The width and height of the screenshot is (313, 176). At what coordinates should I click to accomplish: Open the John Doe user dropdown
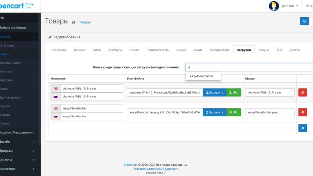[290, 6]
